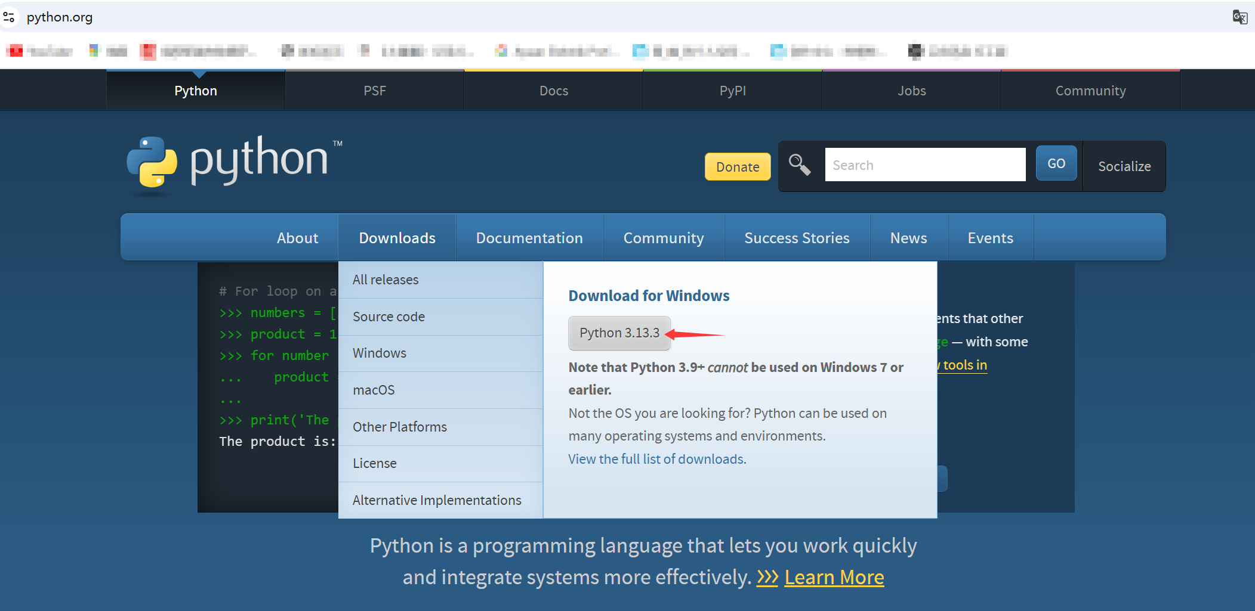This screenshot has height=611, width=1255.
Task: Select macOS in Downloads submenu
Action: click(440, 390)
